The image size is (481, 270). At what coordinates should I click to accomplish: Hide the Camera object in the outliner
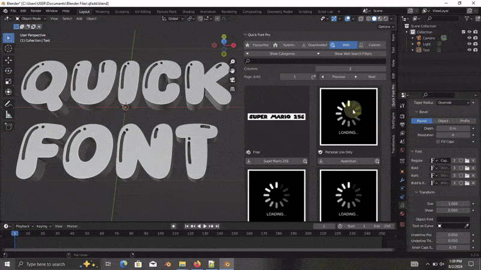[469, 38]
